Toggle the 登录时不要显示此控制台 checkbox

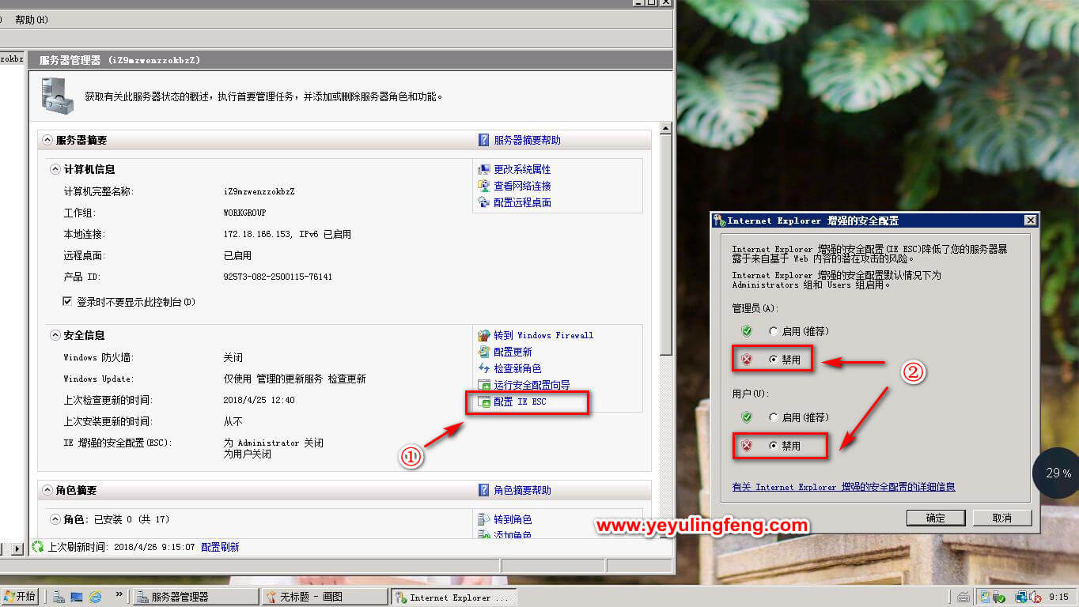[x=68, y=302]
